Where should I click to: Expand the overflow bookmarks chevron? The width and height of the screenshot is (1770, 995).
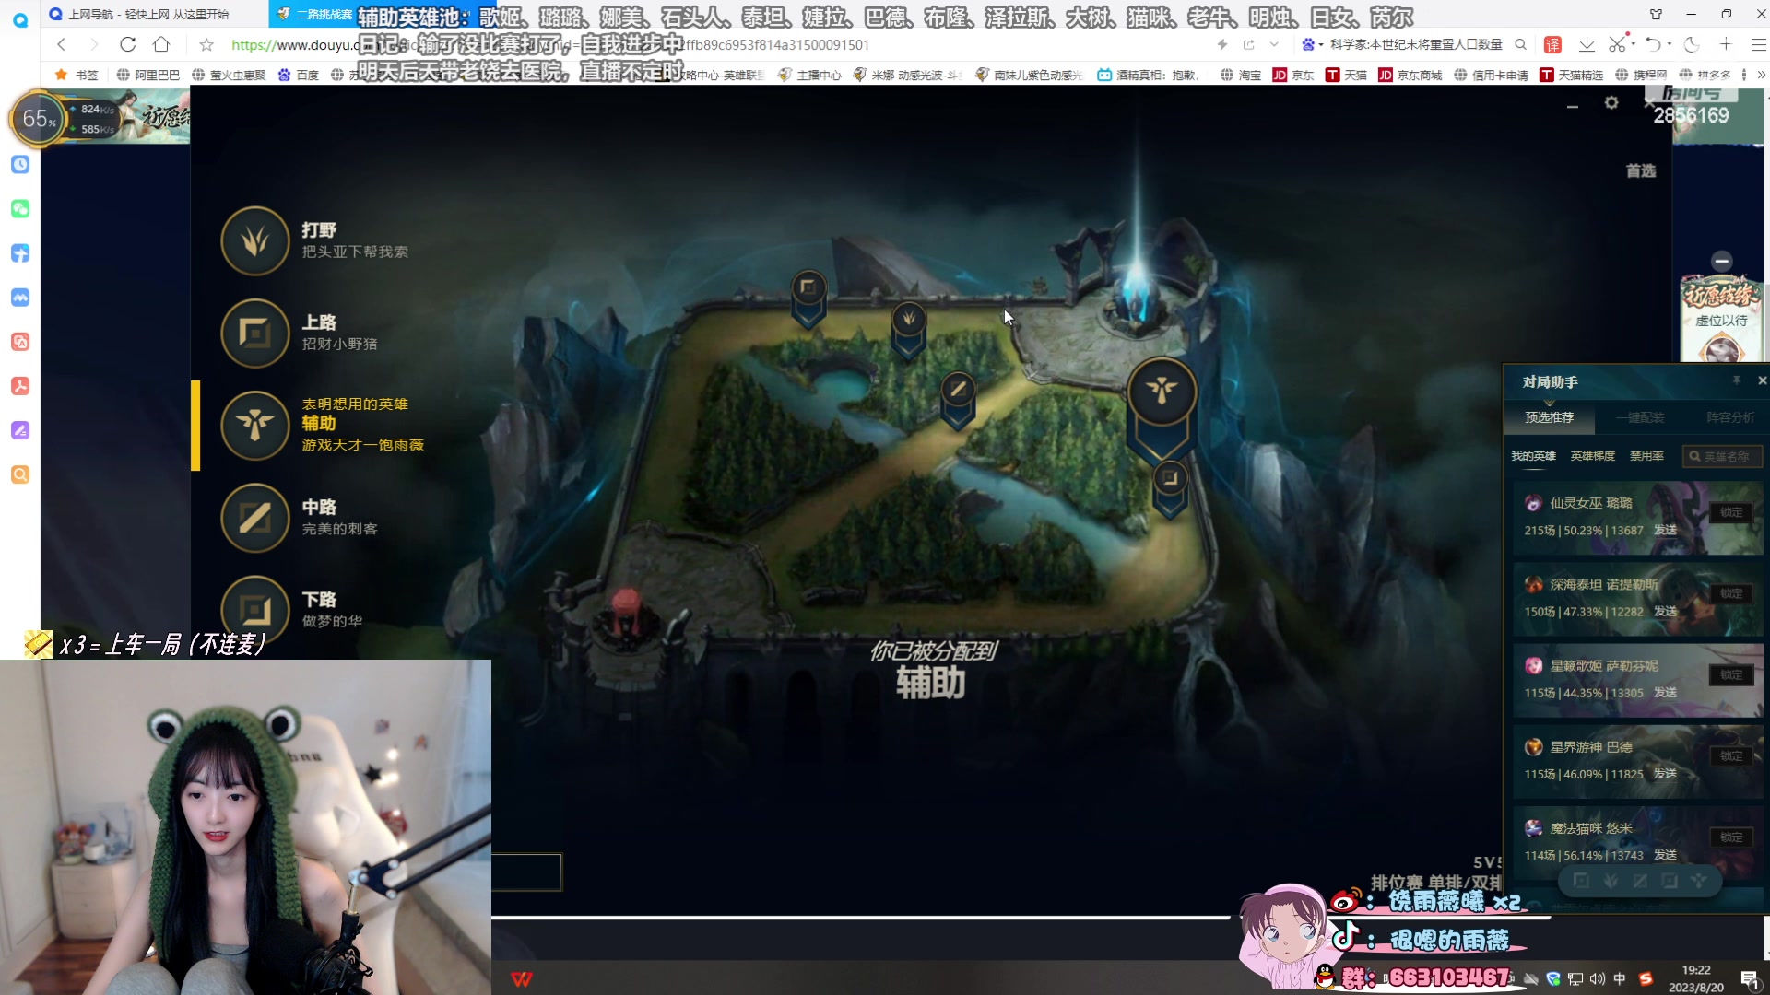point(1761,75)
